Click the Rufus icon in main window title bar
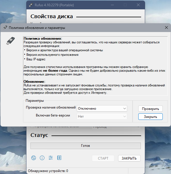Image resolution: width=171 pixels, height=174 pixels. pos(31,5)
